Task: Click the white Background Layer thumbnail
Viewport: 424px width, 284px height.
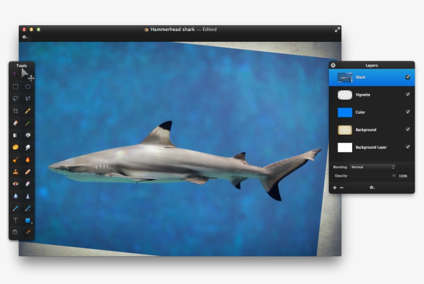Action: coord(345,147)
